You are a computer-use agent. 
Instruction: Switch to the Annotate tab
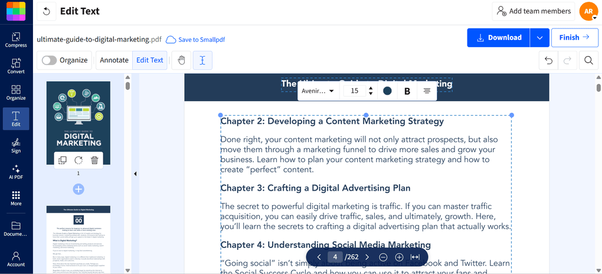pyautogui.click(x=114, y=60)
